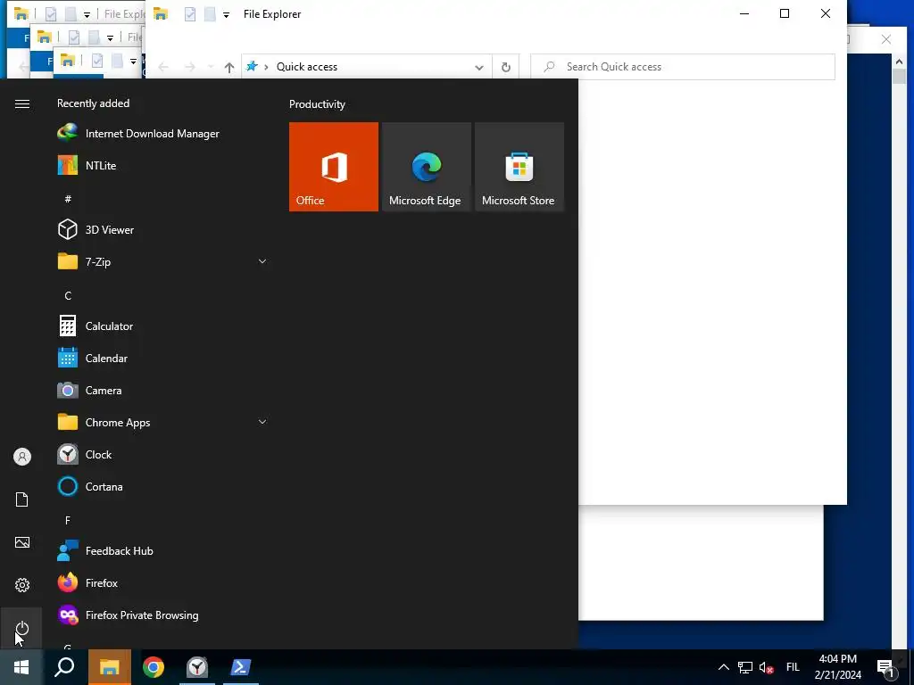Click the Back arrow in File Explorer

pyautogui.click(x=163, y=67)
